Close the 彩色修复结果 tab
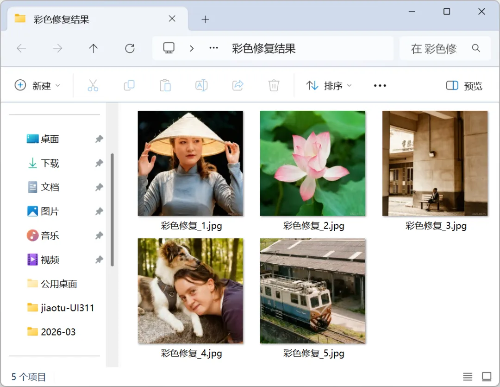This screenshot has width=500, height=387. [x=172, y=19]
